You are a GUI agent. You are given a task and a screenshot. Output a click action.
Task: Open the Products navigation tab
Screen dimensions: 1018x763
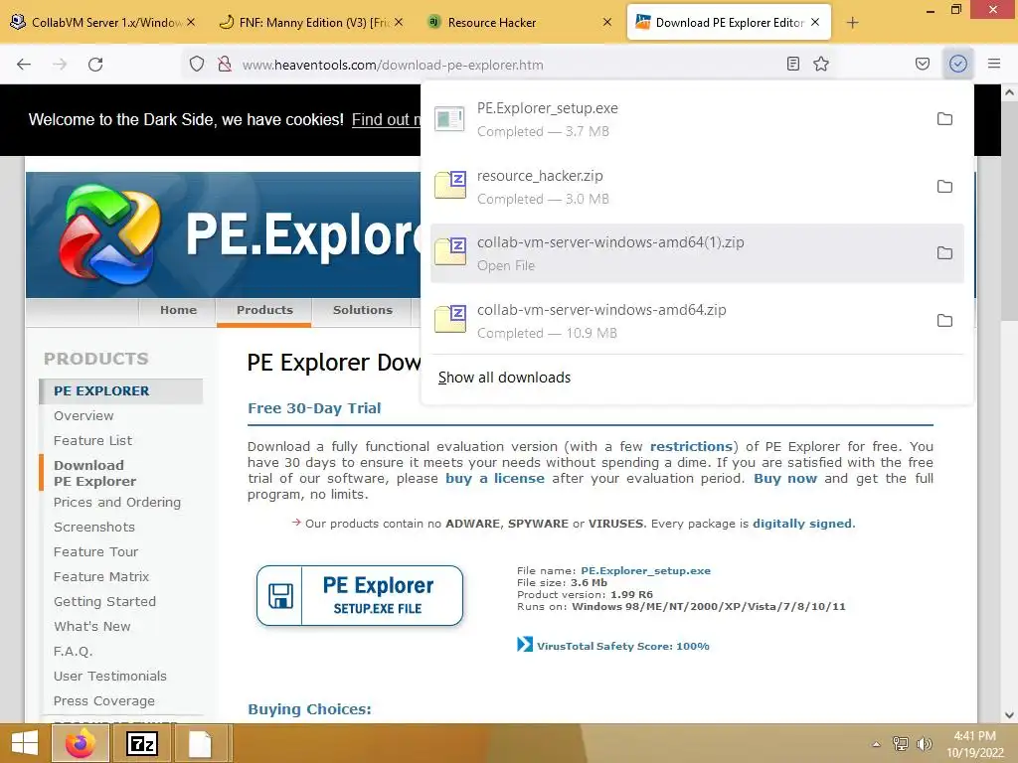(x=264, y=310)
